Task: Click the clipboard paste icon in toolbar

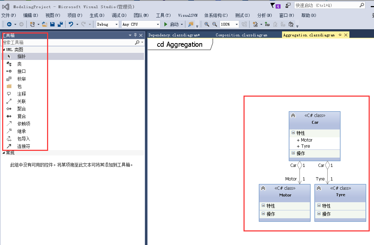Action: point(291,24)
